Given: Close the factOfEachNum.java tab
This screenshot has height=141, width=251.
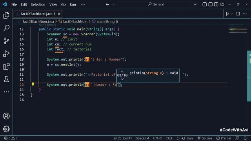Looking at the screenshot, I should click(x=59, y=14).
